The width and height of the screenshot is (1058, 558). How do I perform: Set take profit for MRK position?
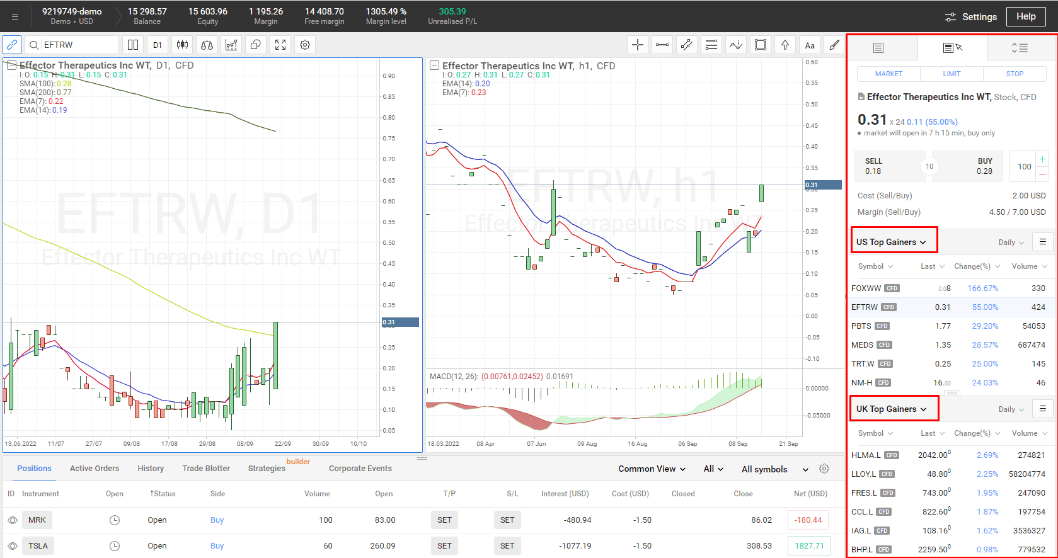pos(445,520)
